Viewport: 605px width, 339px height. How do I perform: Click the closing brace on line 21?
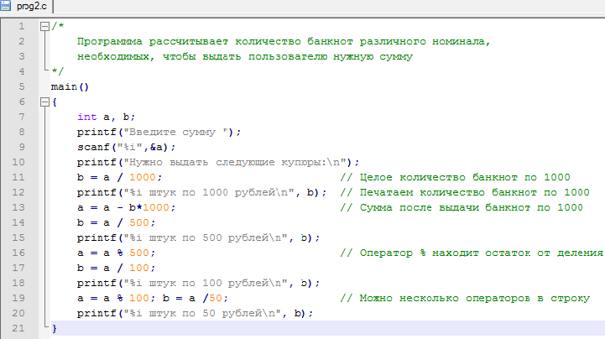[55, 328]
